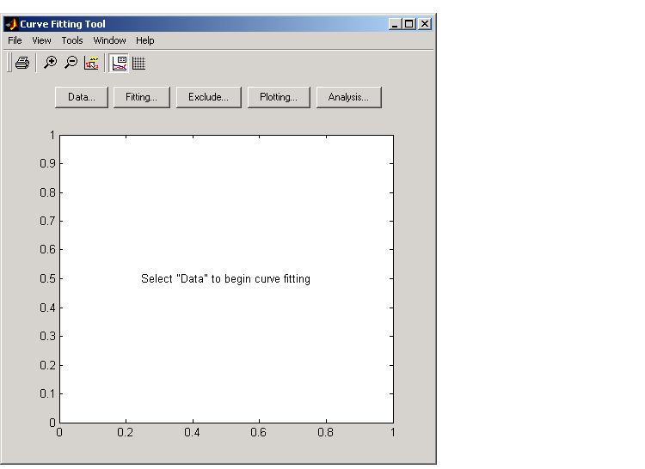This screenshot has width=645, height=469.
Task: Click the Exclude... button
Action: pyautogui.click(x=209, y=97)
